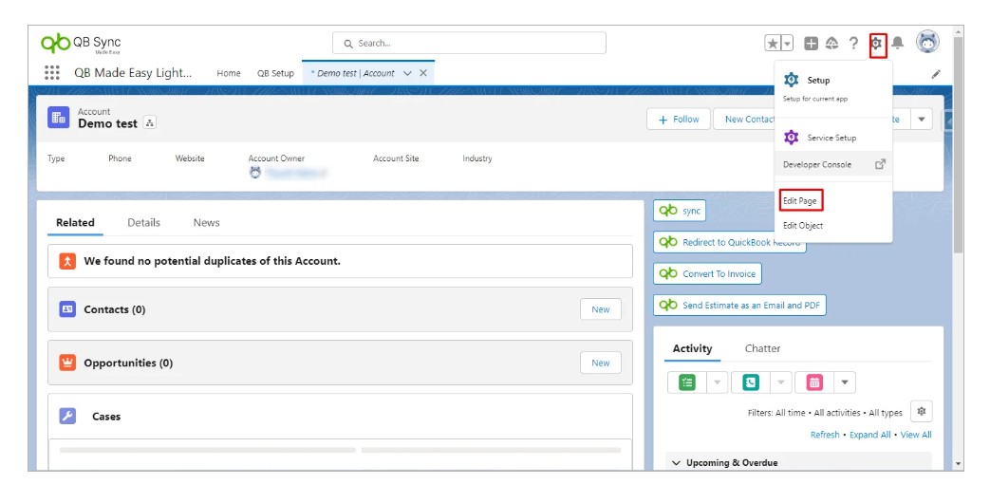
Task: Click the Refresh link
Action: click(x=825, y=435)
